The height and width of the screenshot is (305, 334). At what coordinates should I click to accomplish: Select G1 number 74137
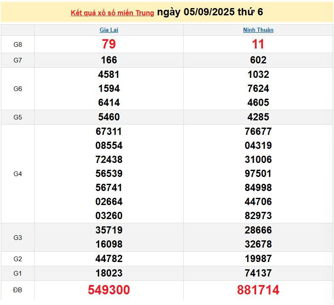[258, 273]
